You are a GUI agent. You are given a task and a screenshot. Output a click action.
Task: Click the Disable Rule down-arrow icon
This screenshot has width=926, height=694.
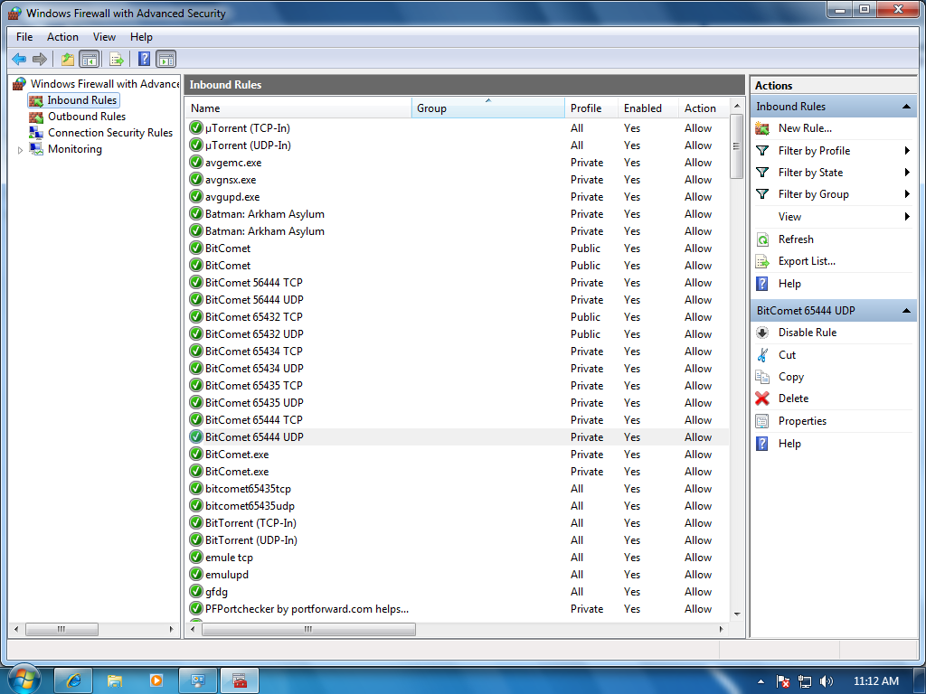coord(762,333)
